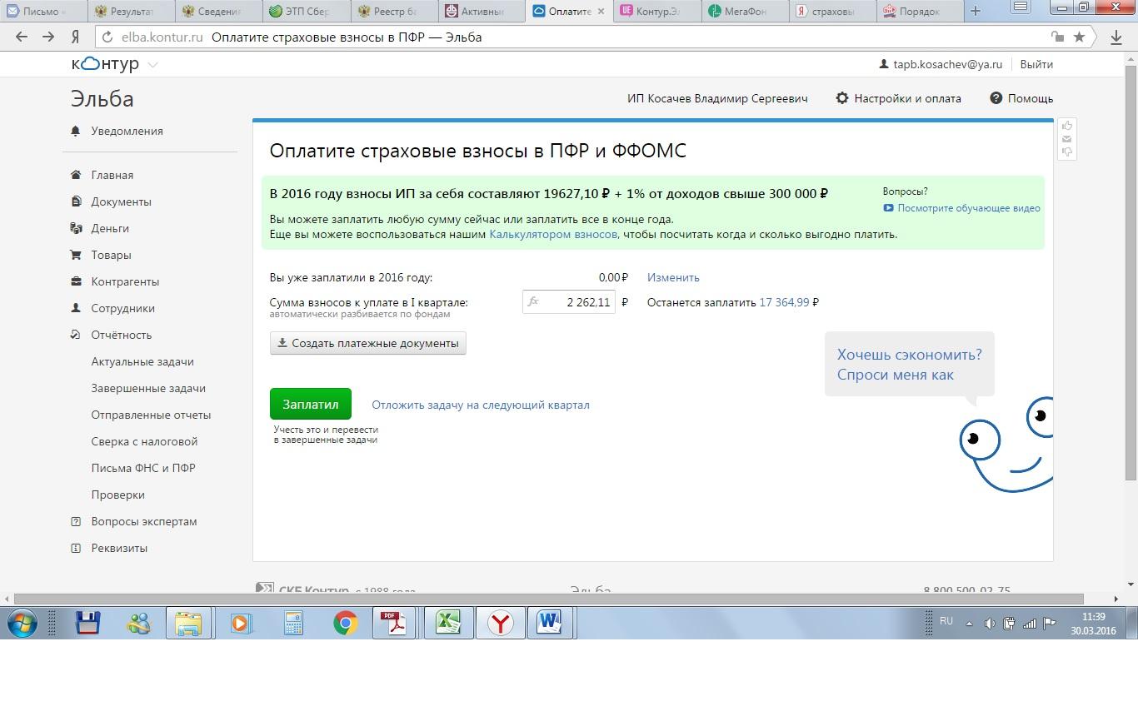Click the volume icon in system tray
The width and height of the screenshot is (1138, 701).
[x=989, y=624]
